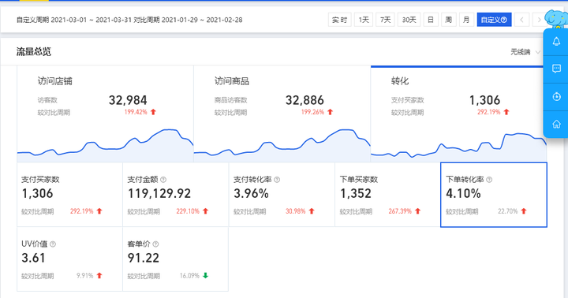
Task: Click the elephant mascot assistant icon
Action: click(x=556, y=19)
